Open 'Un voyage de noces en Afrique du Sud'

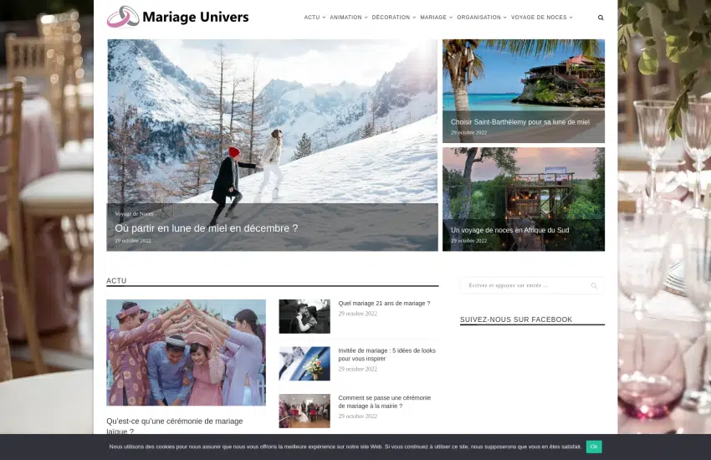point(509,230)
